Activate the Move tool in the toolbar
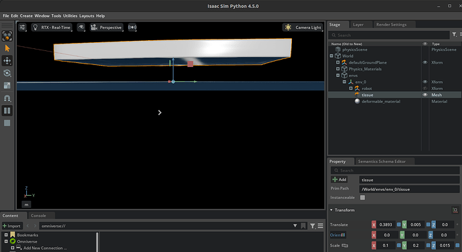Screen dimensions: 462x252 [x=7, y=61]
